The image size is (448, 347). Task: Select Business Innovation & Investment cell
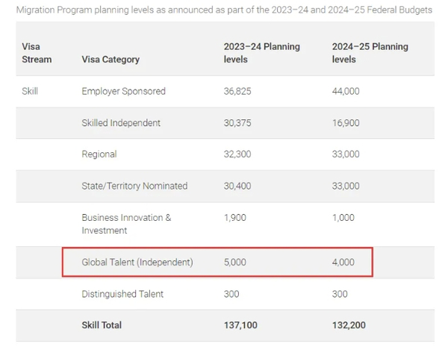pyautogui.click(x=126, y=224)
